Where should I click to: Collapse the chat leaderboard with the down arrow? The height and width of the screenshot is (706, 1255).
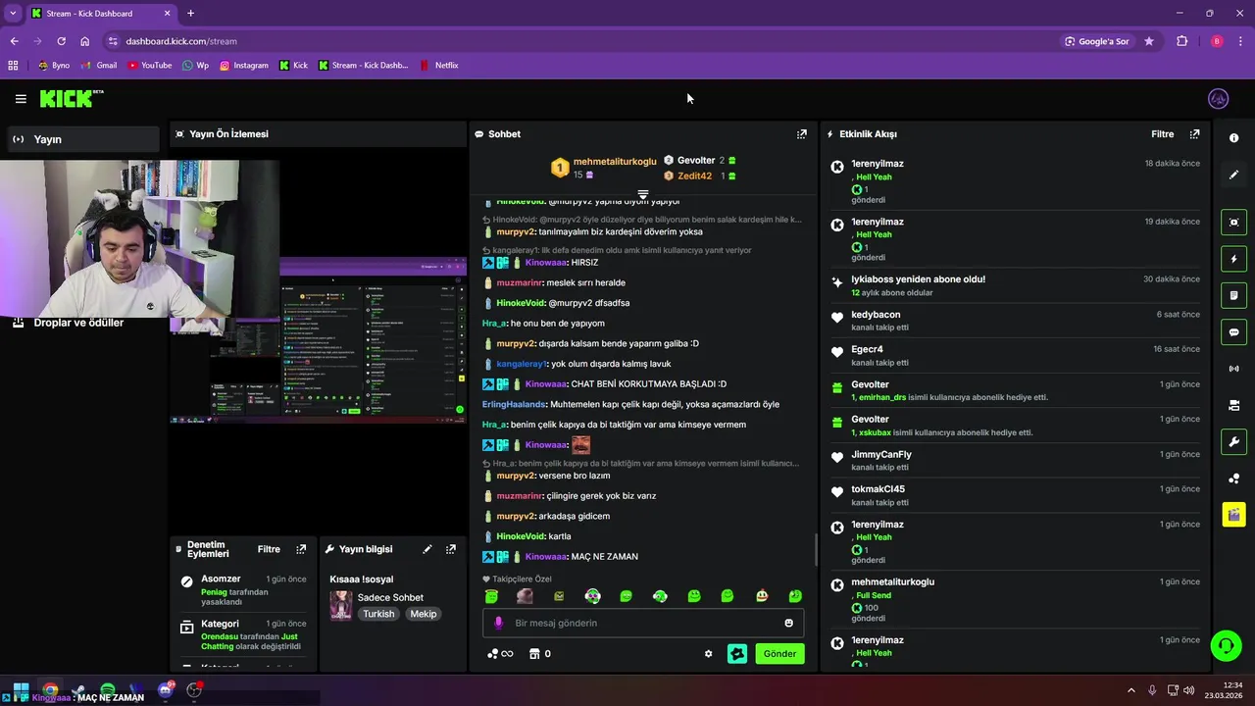pyautogui.click(x=642, y=195)
